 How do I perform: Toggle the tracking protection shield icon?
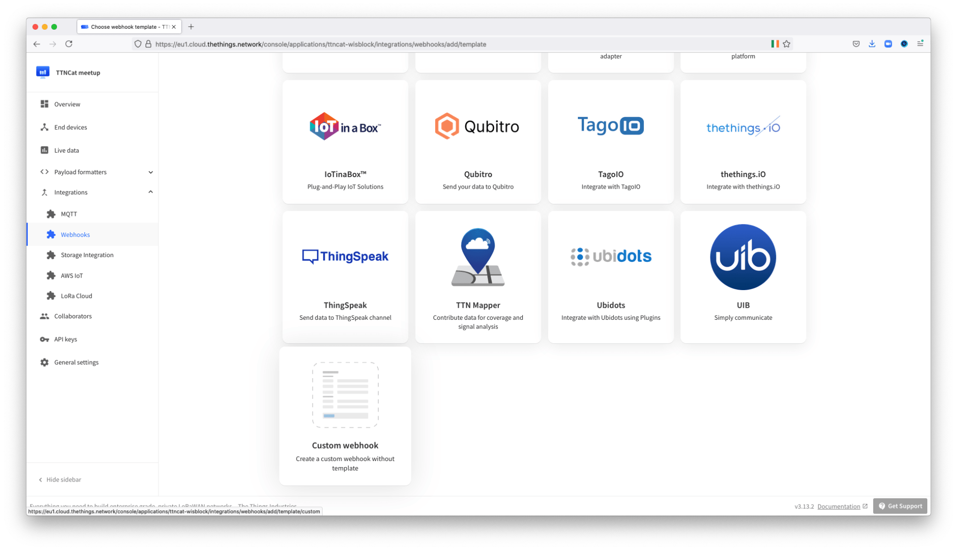point(138,44)
